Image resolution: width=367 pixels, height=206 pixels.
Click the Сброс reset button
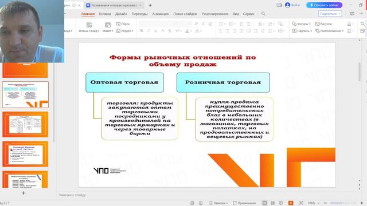[x=123, y=24]
